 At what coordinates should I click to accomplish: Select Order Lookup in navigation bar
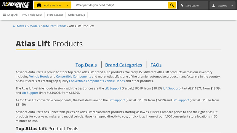pyautogui.click(x=76, y=15)
